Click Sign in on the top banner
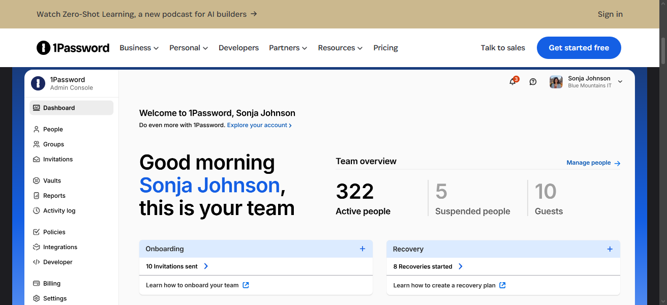This screenshot has height=305, width=667. pos(610,14)
